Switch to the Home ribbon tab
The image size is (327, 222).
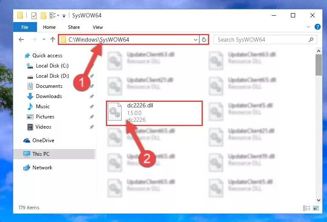[x=49, y=27]
